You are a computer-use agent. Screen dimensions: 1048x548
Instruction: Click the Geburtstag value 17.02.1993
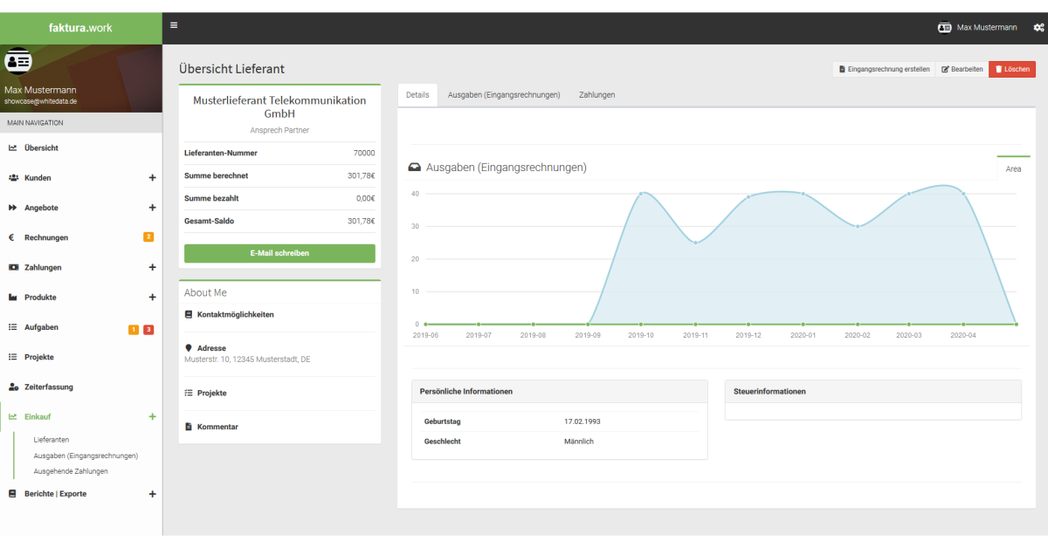pos(583,421)
